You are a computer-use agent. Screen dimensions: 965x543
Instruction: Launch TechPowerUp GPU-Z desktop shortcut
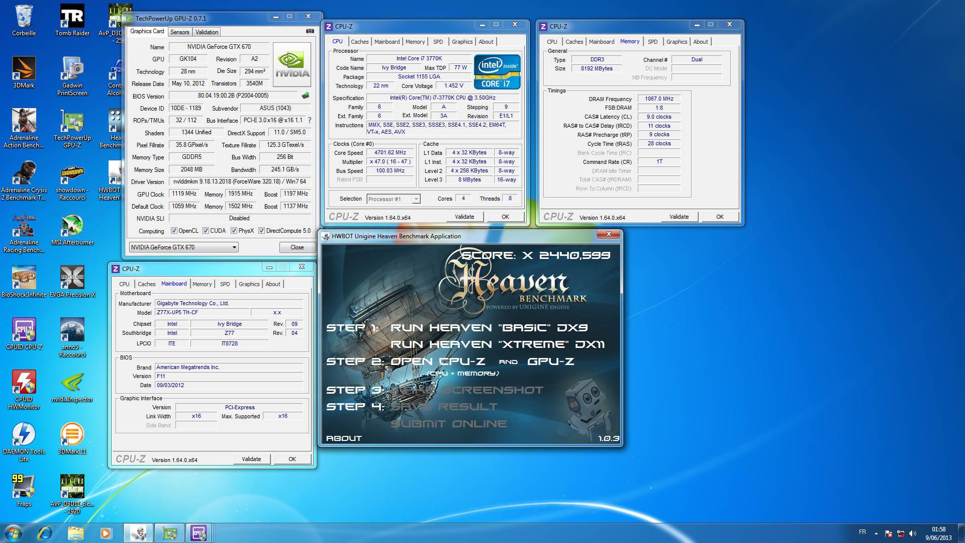(x=72, y=129)
